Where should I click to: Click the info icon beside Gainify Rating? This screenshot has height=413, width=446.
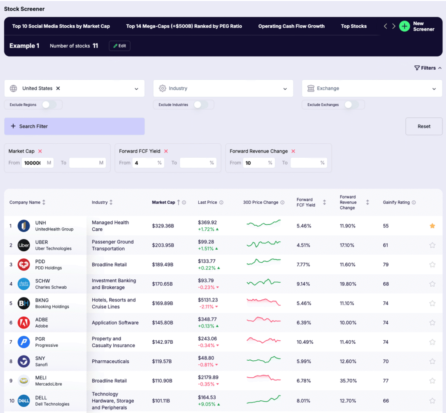pyautogui.click(x=414, y=202)
